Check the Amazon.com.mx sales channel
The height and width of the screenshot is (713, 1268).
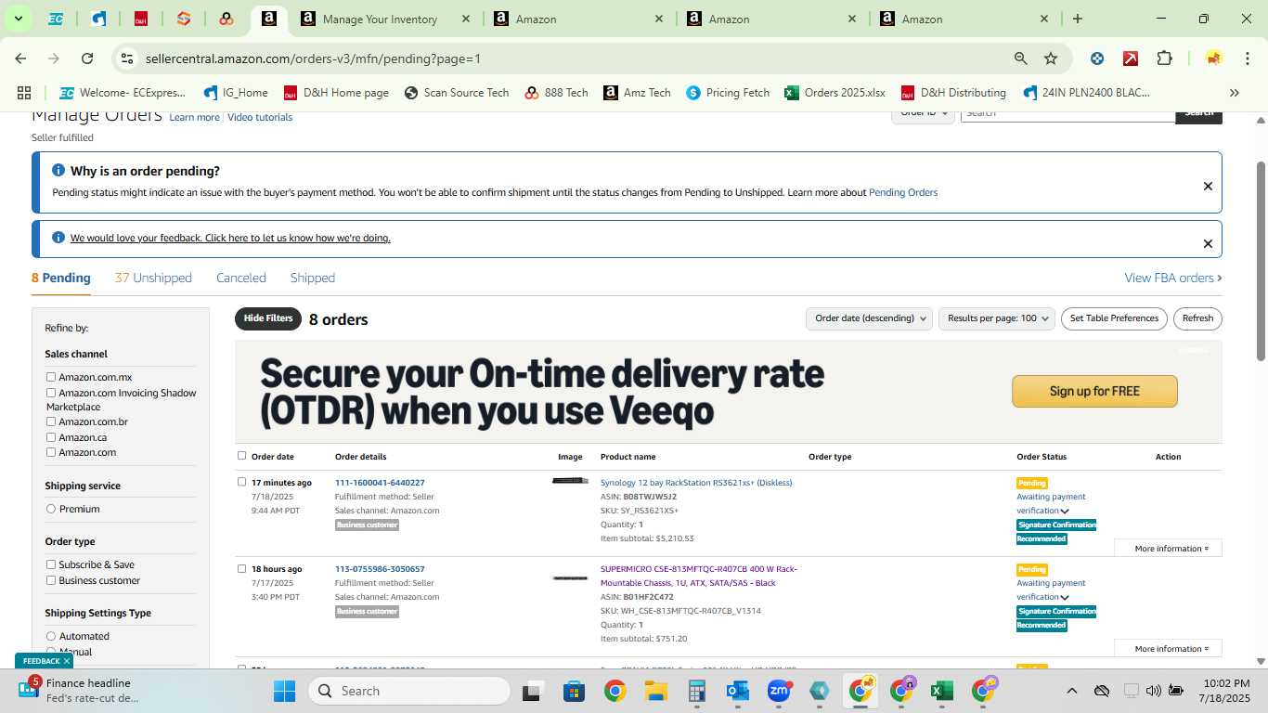click(x=51, y=377)
